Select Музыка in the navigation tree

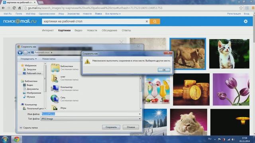point(29,97)
